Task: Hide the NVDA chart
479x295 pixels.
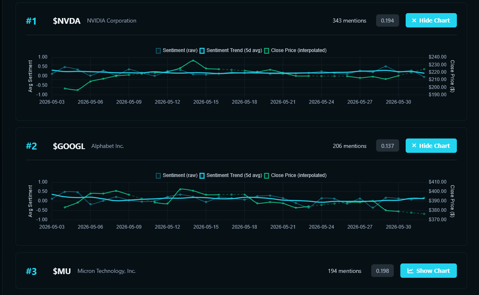Action: coord(431,20)
